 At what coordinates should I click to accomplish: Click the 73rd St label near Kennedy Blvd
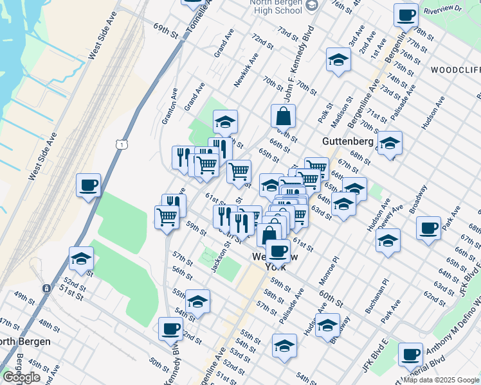pyautogui.click(x=287, y=34)
